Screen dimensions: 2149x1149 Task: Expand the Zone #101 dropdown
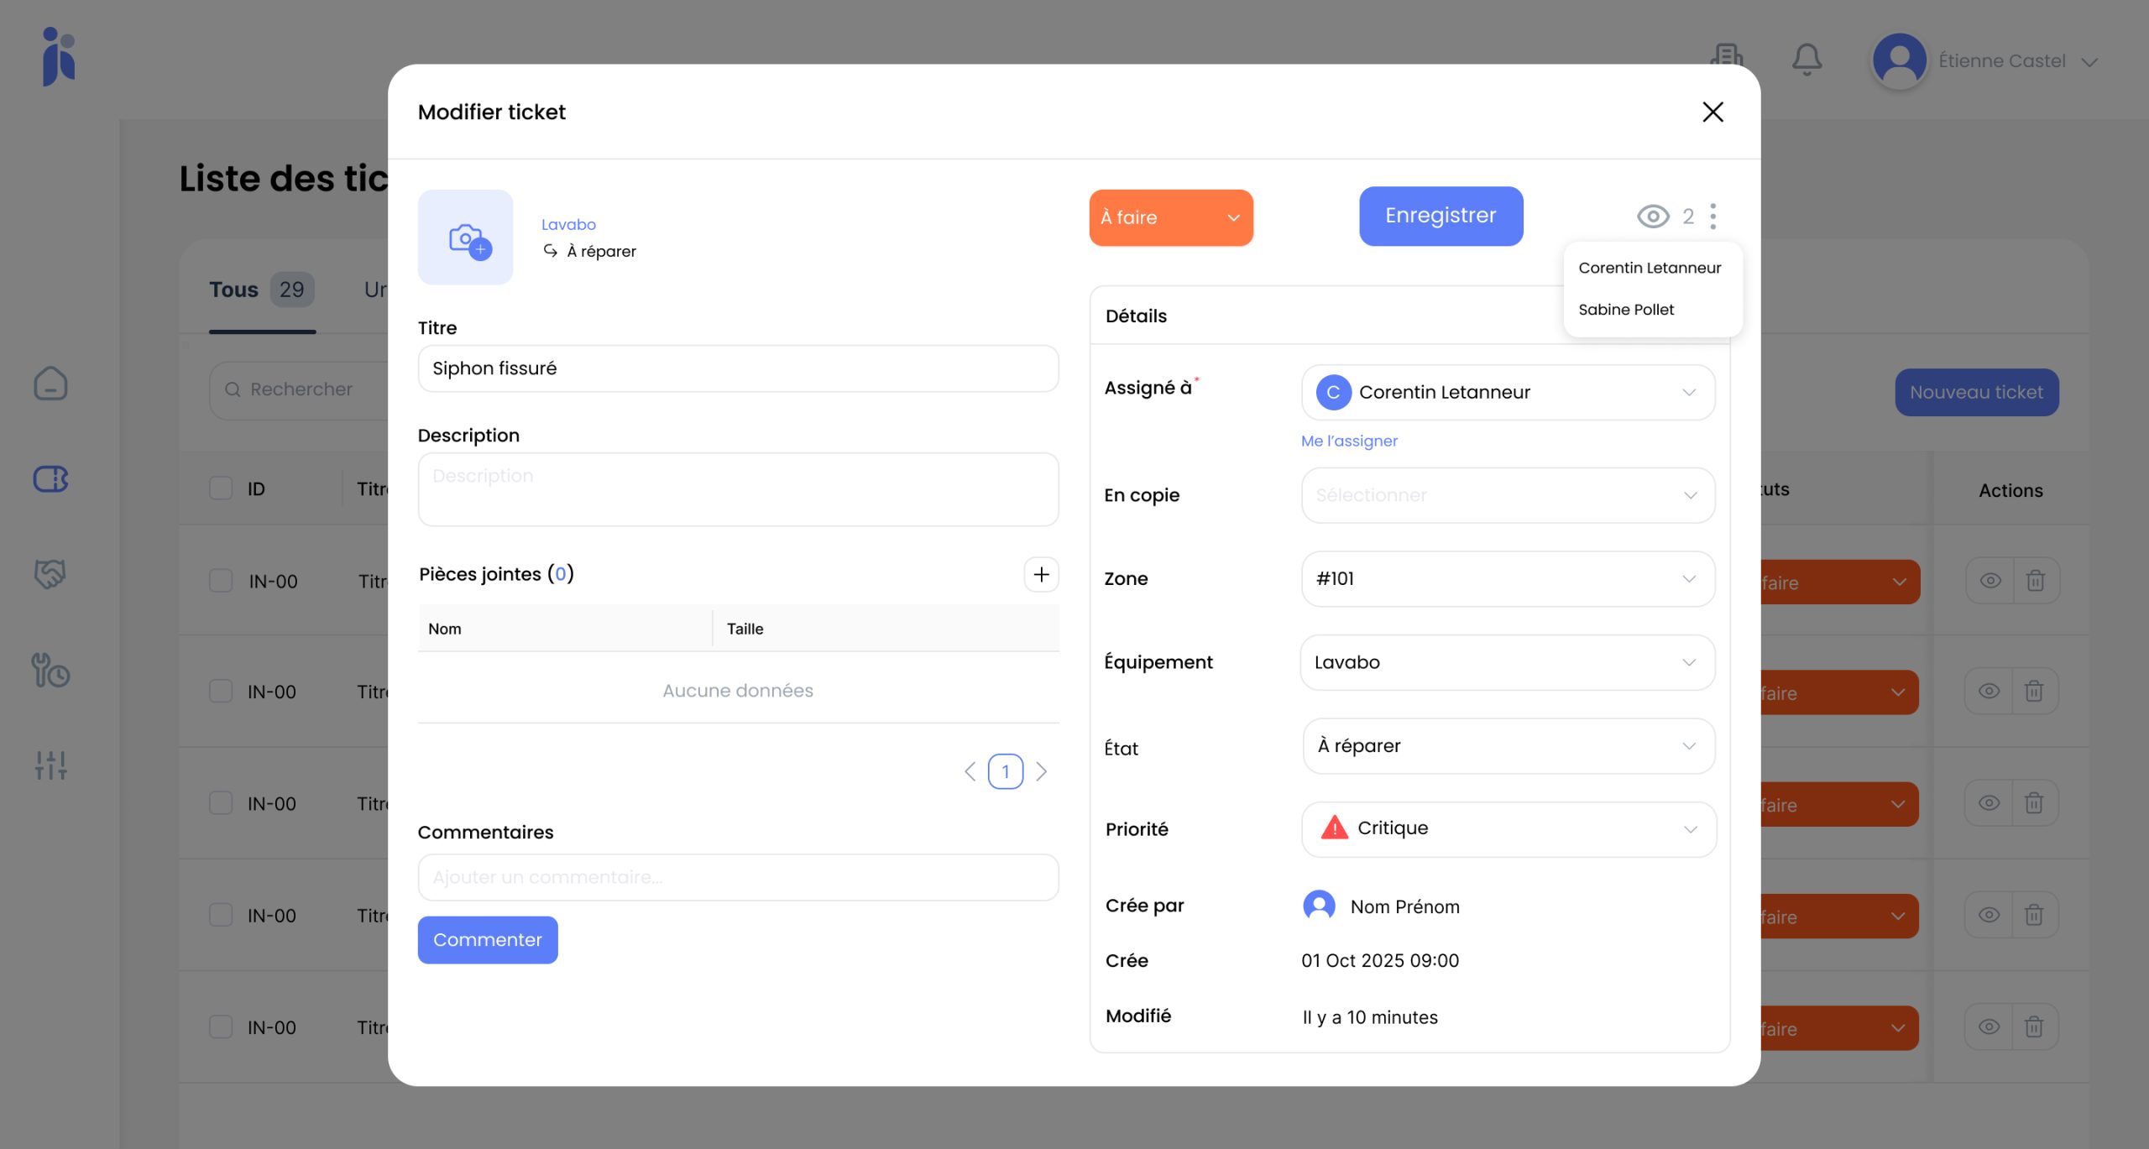click(1508, 578)
